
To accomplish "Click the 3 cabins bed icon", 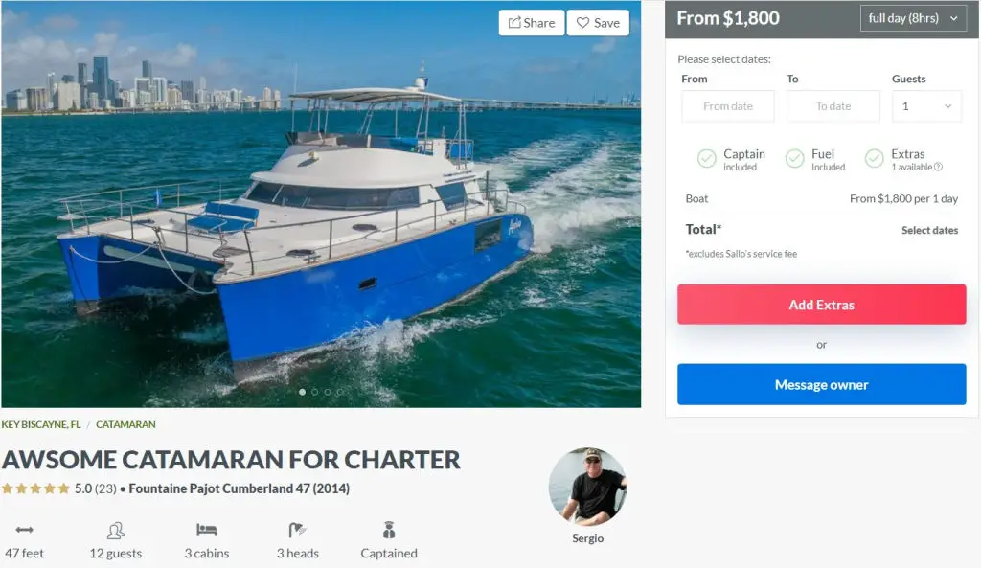I will 207,530.
